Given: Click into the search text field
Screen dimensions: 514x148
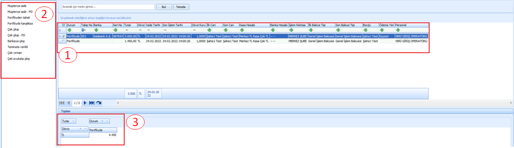Looking at the screenshot, I should tap(108, 7).
